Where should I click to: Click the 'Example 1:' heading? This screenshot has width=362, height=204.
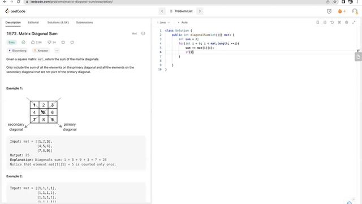(15, 88)
